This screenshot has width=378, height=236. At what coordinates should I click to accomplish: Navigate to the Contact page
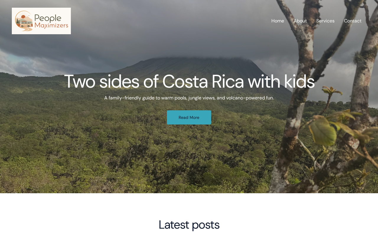353,21
